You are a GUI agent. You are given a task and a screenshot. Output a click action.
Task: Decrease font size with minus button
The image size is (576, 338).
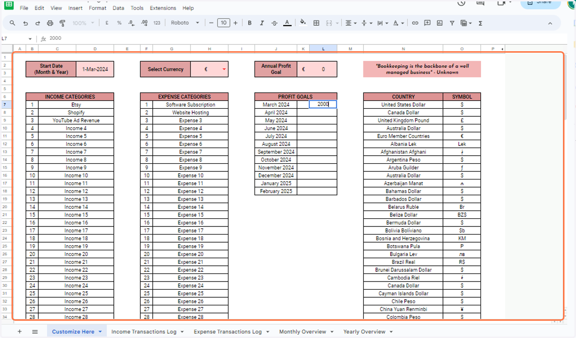(211, 23)
